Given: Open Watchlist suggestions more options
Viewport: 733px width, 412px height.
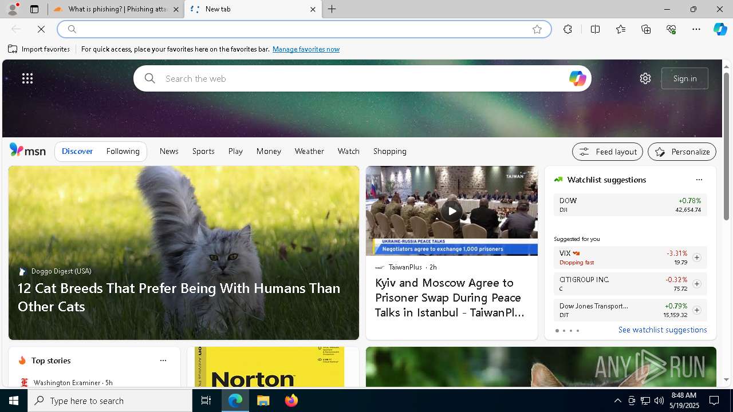Looking at the screenshot, I should point(699,180).
